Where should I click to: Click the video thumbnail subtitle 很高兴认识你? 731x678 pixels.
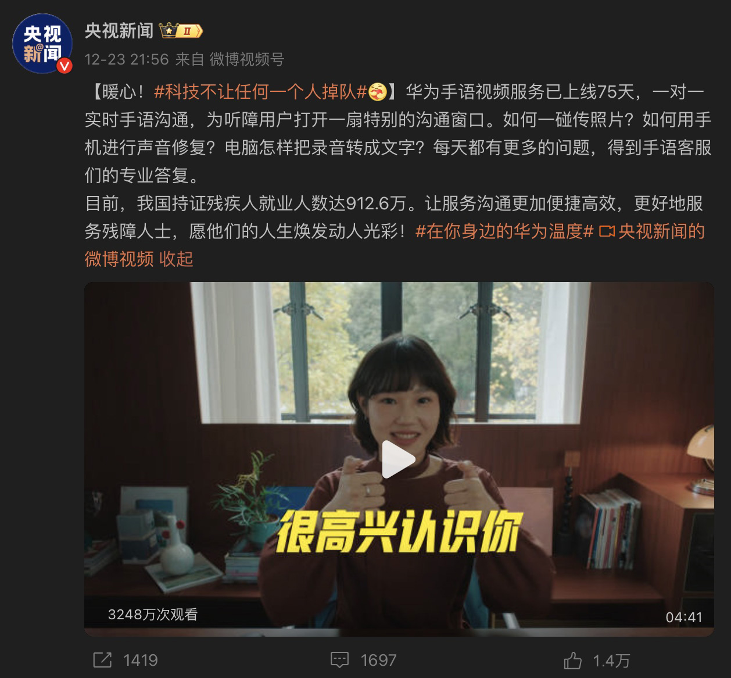pyautogui.click(x=397, y=531)
